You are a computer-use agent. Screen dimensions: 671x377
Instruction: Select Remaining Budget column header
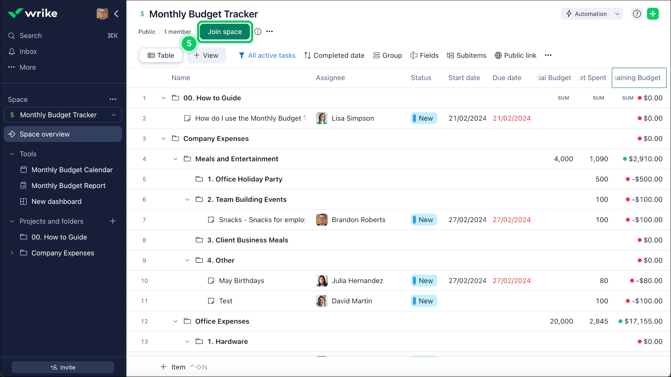(639, 78)
